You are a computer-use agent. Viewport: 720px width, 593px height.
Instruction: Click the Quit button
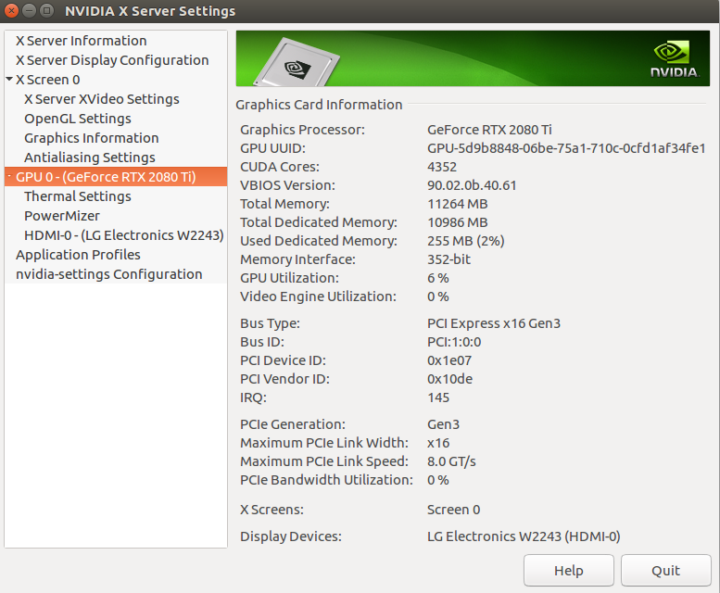point(666,570)
